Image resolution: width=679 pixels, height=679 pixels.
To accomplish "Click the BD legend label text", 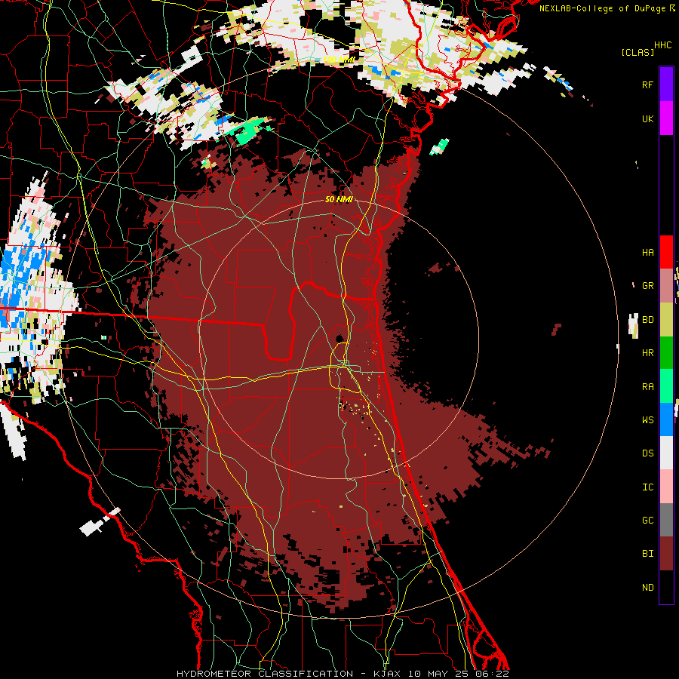I will [647, 320].
